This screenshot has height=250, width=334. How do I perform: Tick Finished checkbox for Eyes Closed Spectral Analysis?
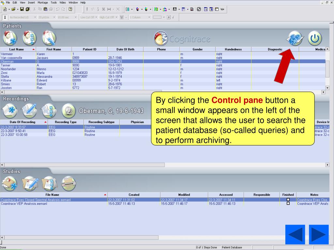(x=288, y=200)
